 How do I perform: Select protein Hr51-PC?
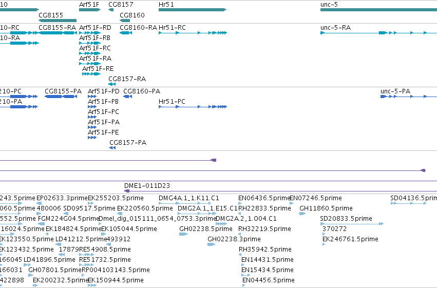[193, 107]
